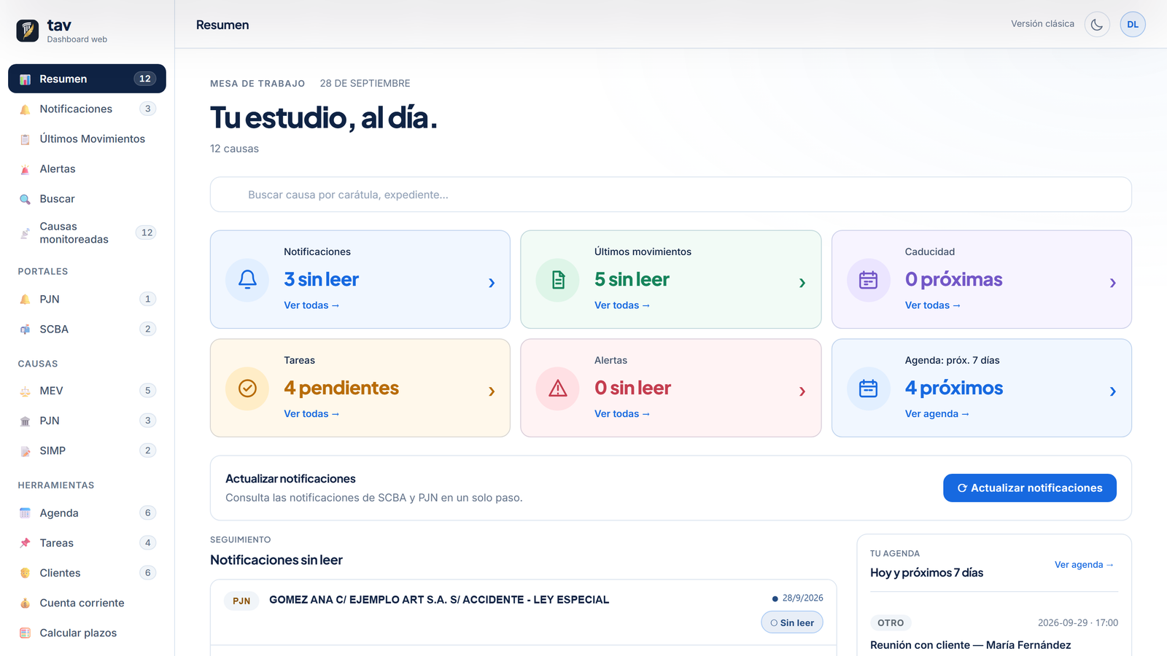Screen dimensions: 1167x656
Task: Open Resumen in the sidebar
Action: [87, 79]
